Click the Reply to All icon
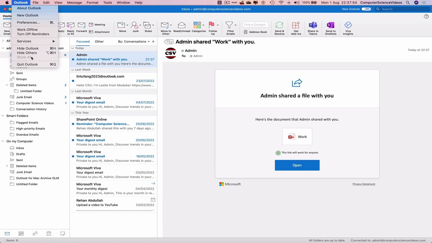 tap(71, 25)
